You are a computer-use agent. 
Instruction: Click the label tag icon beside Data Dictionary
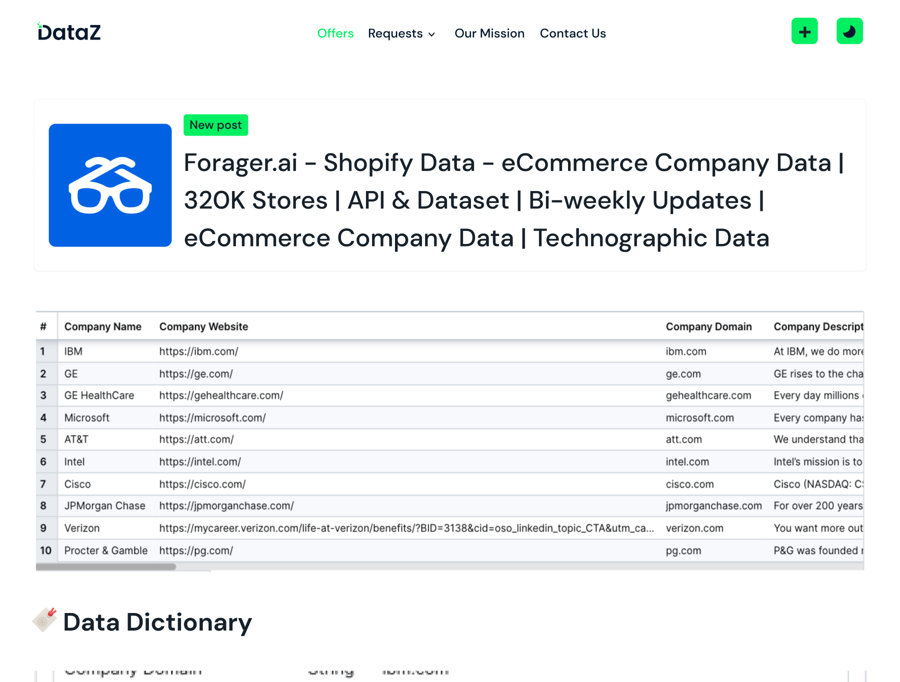tap(45, 619)
